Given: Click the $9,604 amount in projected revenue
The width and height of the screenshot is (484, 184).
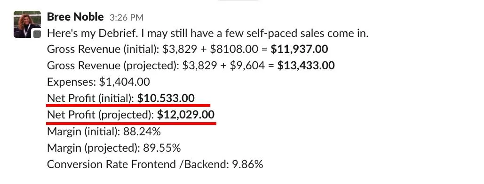Looking at the screenshot, I should point(247,66).
